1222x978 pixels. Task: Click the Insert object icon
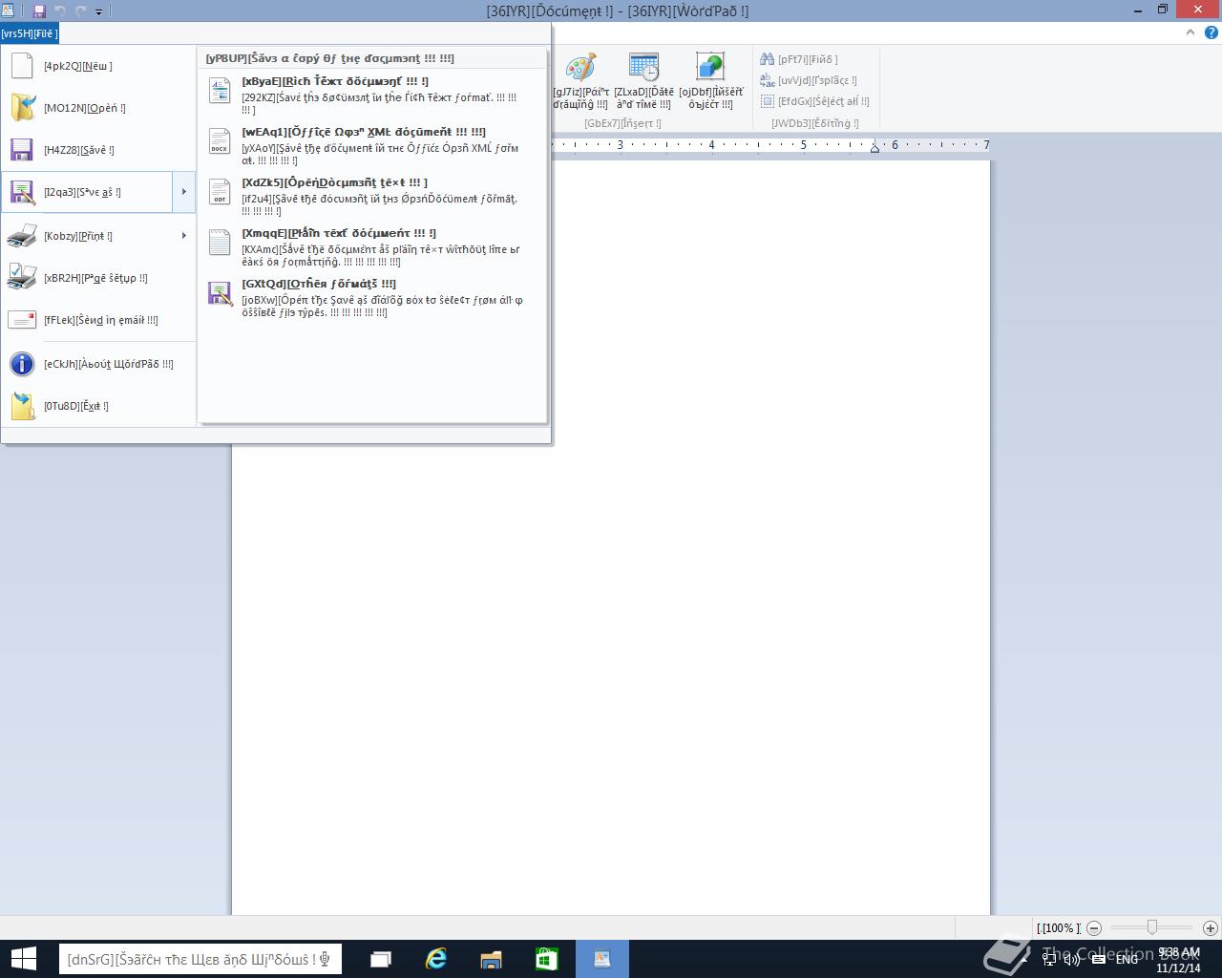pyautogui.click(x=710, y=68)
